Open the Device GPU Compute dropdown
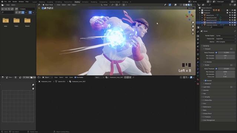The width and height of the screenshot is (237, 133). click(226, 42)
